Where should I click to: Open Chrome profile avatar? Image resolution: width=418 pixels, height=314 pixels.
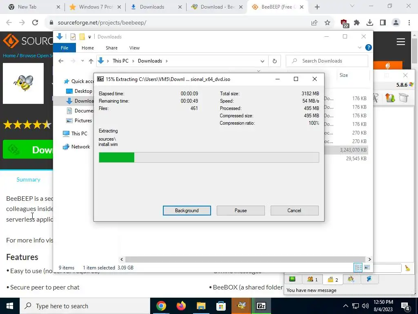[x=396, y=23]
